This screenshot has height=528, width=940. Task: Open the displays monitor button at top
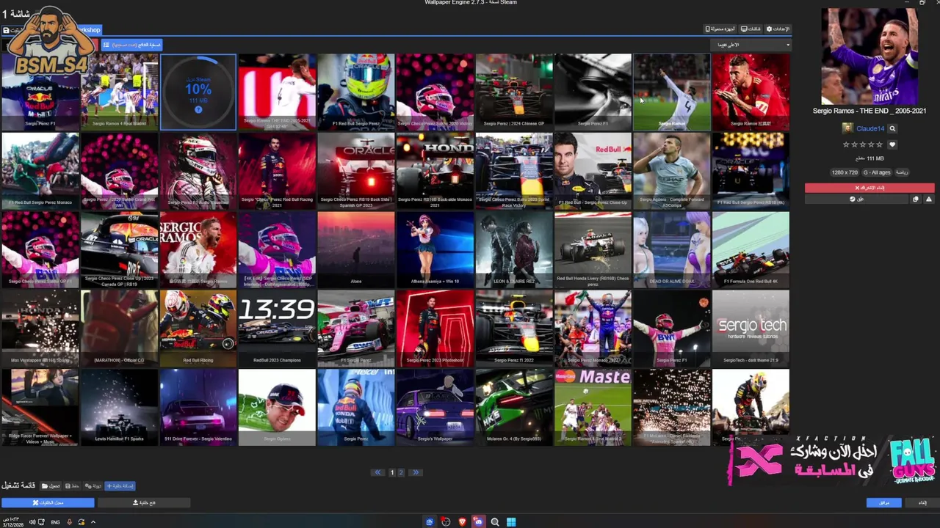click(751, 29)
